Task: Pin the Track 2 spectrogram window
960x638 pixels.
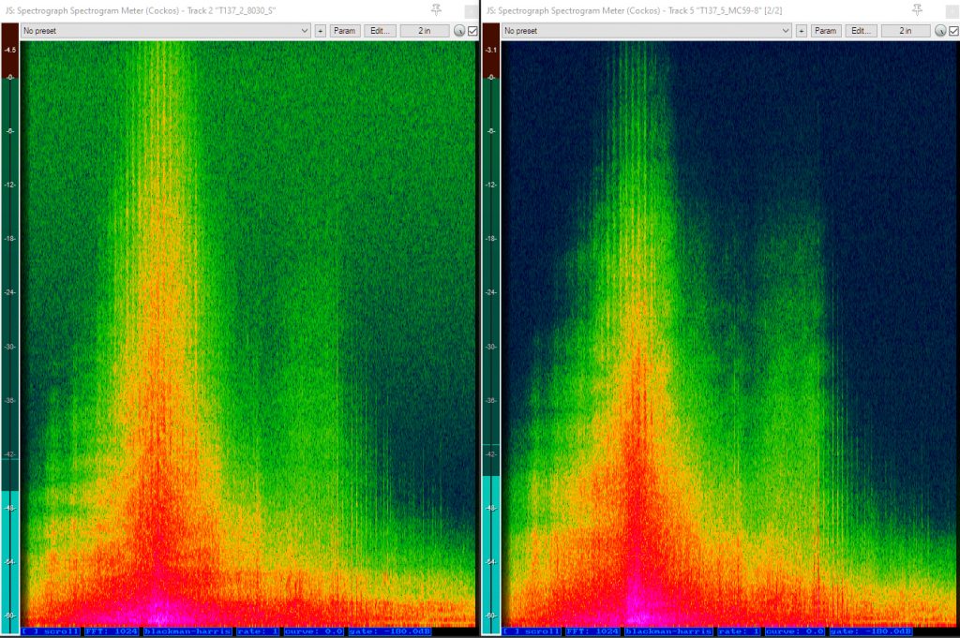Action: pos(436,9)
